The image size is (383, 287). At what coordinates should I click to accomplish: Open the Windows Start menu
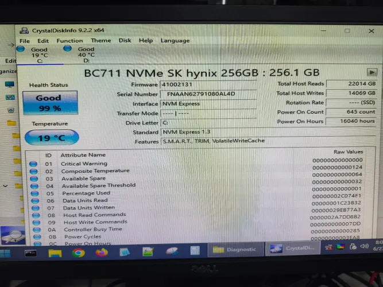click(5, 253)
